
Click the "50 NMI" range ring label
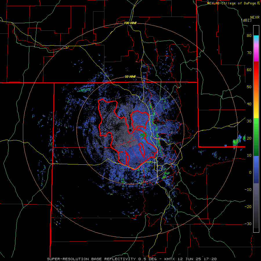pyautogui.click(x=130, y=77)
